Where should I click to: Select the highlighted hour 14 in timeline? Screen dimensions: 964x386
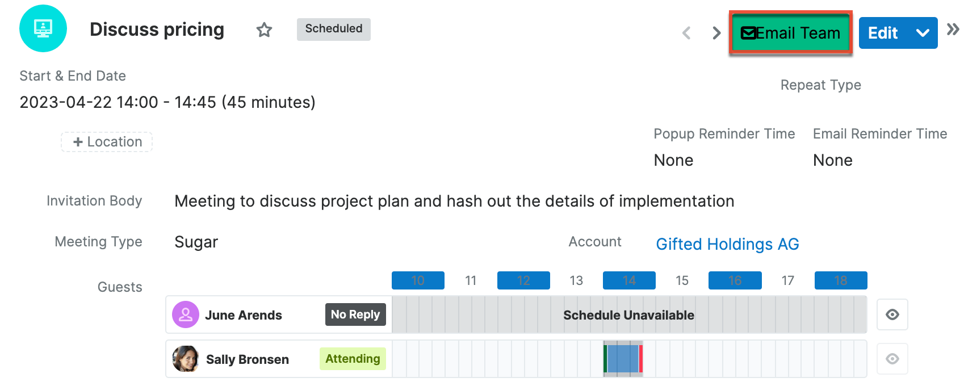click(x=629, y=280)
